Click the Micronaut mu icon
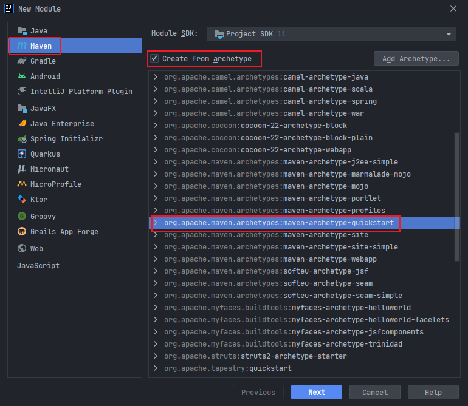The width and height of the screenshot is (468, 406). [22, 169]
